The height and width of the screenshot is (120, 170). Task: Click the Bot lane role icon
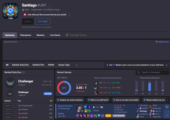[x=156, y=94]
